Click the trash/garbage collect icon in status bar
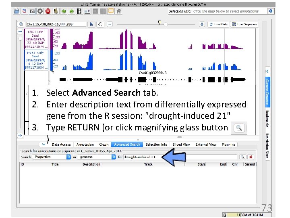290x218 pixels. pos(225,215)
